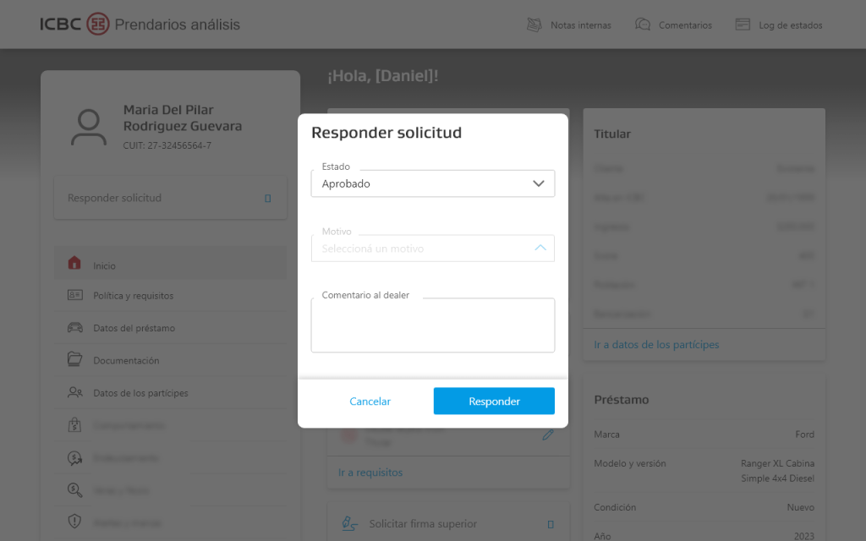Open the Log de estados icon
Viewport: 866px width, 541px height.
point(743,25)
